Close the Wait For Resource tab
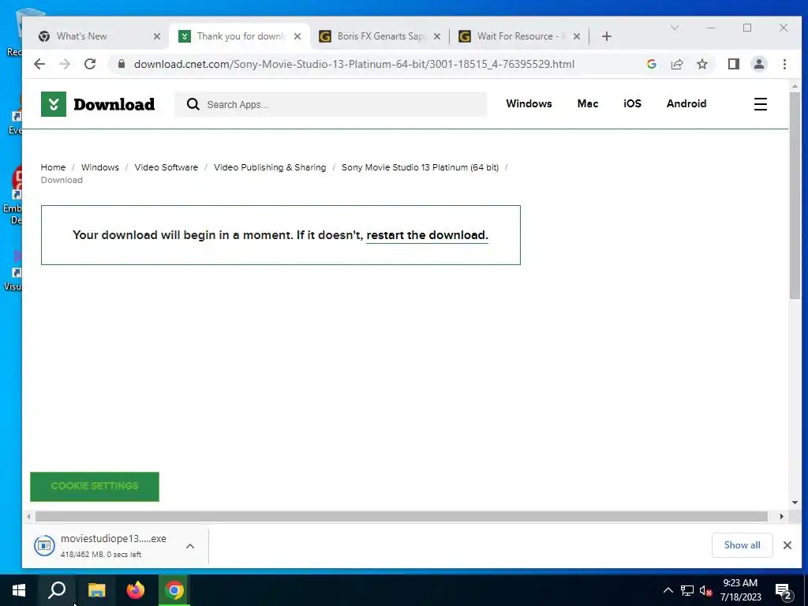The image size is (808, 606). pyautogui.click(x=577, y=36)
